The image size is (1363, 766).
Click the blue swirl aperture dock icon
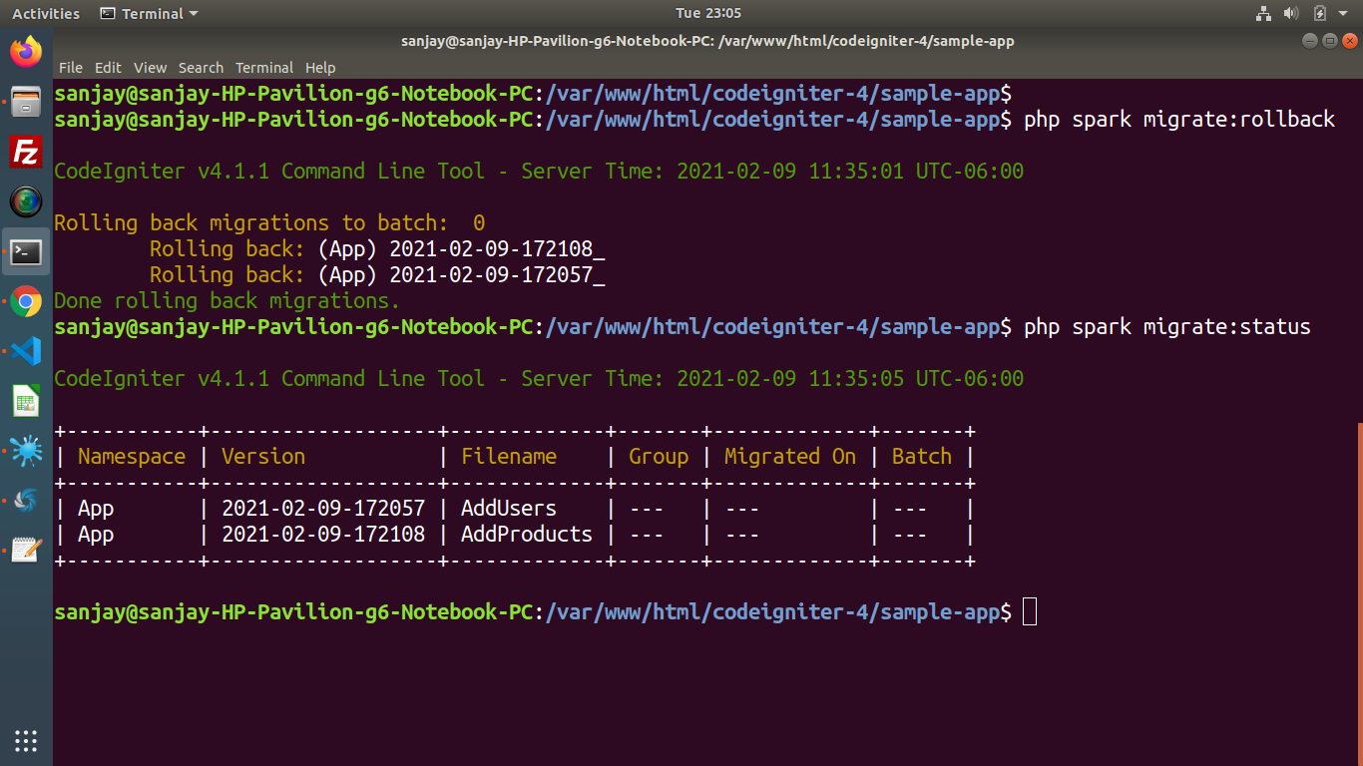(26, 500)
